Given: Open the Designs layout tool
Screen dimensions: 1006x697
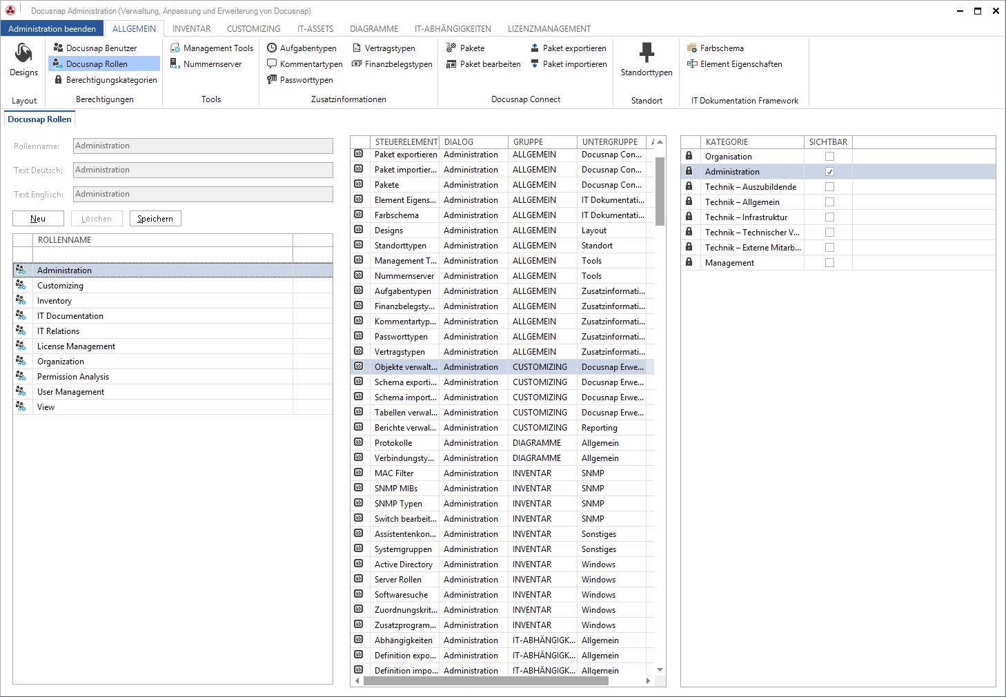Looking at the screenshot, I should 23,60.
